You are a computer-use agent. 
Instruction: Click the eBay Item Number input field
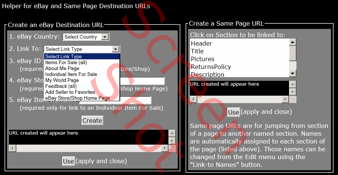coord(115,100)
